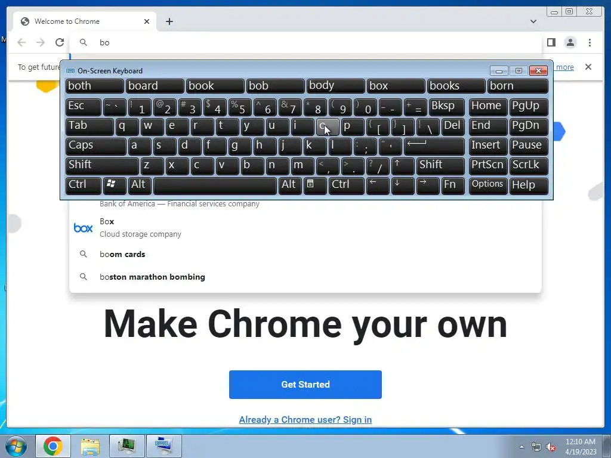Click the letter 'p' key
The height and width of the screenshot is (458, 611).
point(353,126)
